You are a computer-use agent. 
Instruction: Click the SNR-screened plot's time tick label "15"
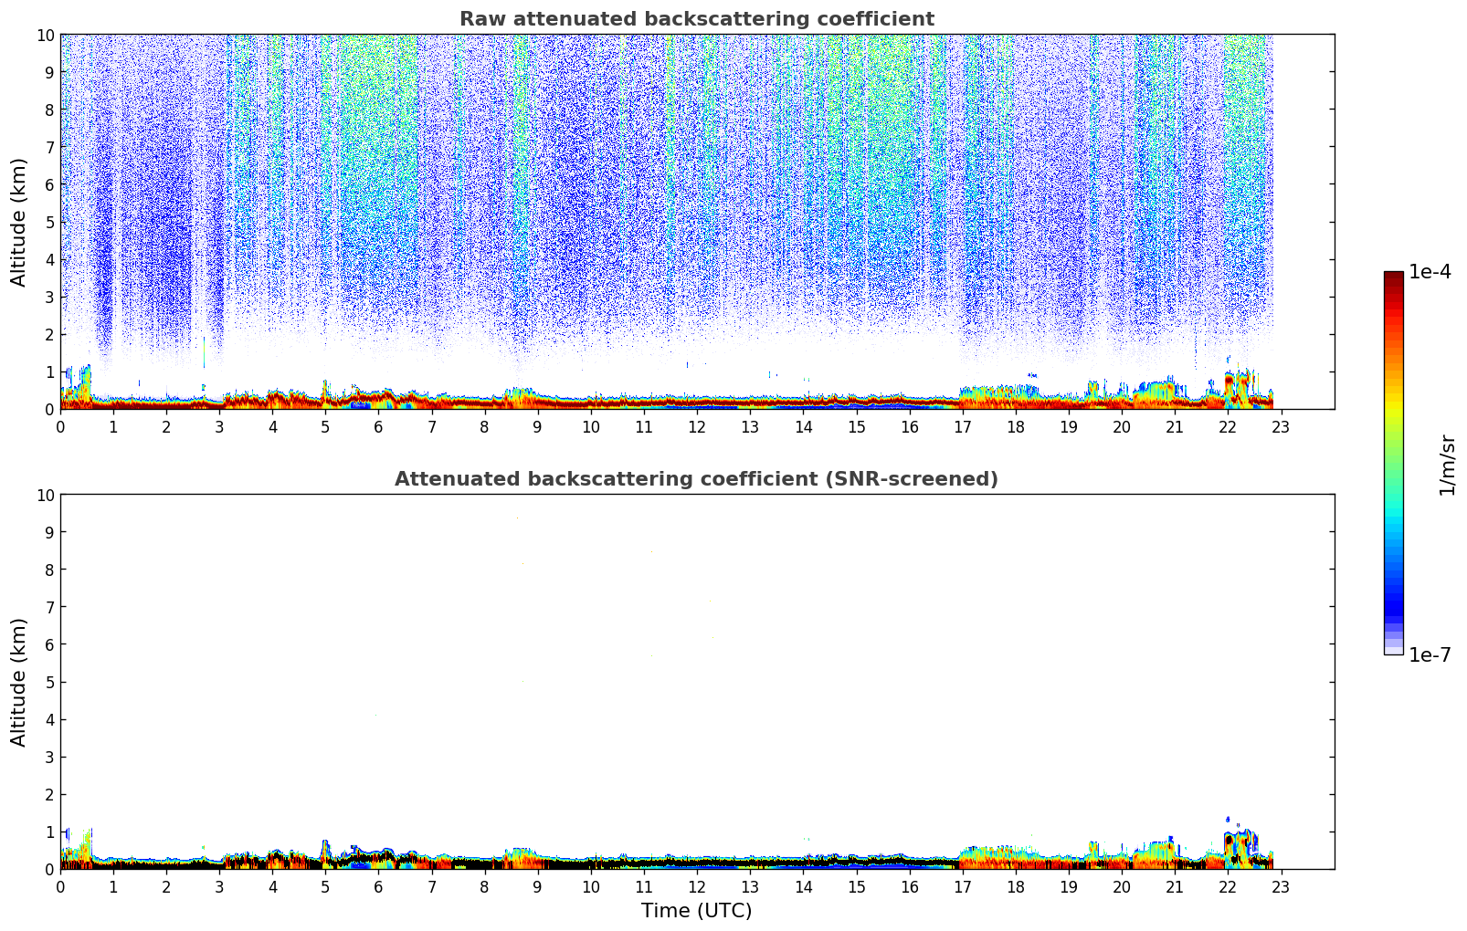(857, 886)
